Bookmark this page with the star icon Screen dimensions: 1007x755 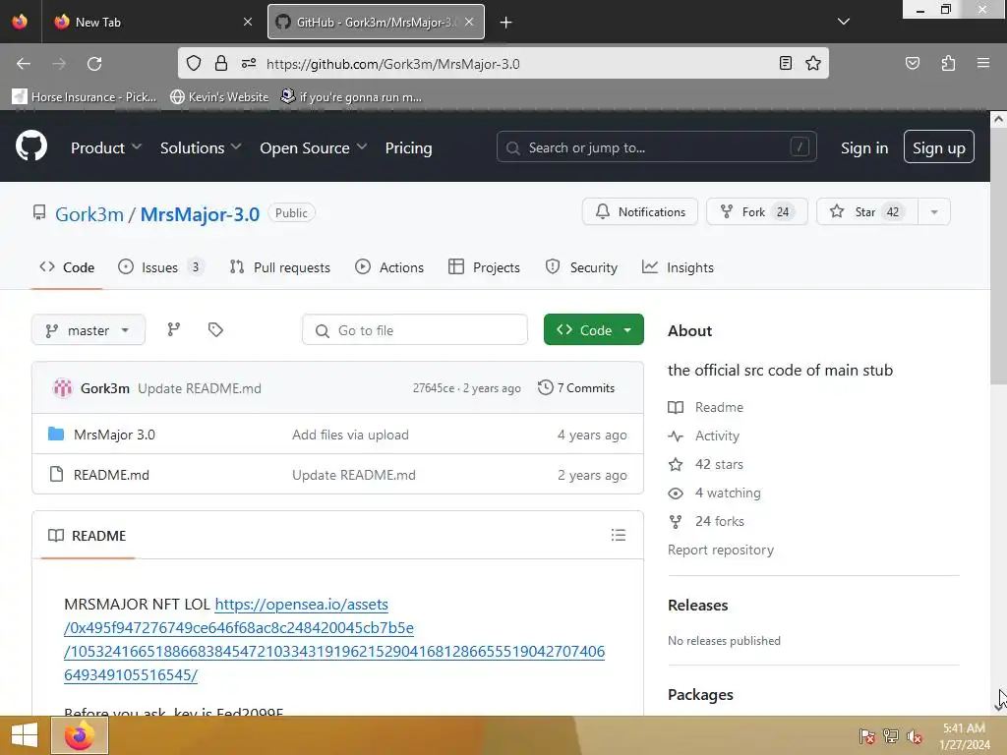[x=813, y=63]
